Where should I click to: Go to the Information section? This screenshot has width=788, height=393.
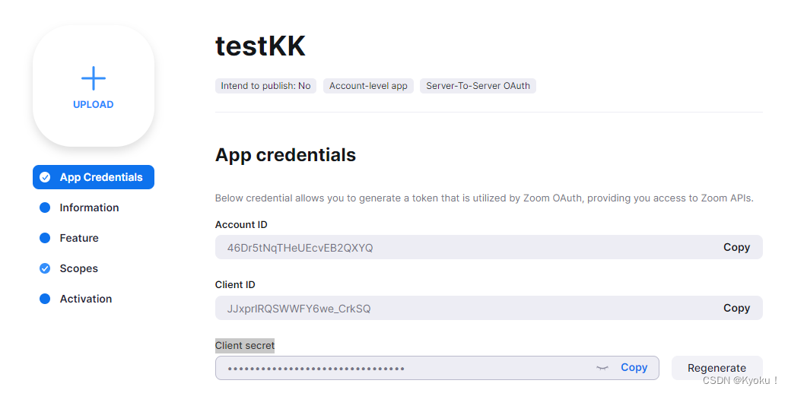89,208
